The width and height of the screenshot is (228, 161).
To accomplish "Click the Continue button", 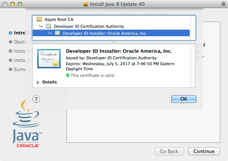I will [204, 151].
